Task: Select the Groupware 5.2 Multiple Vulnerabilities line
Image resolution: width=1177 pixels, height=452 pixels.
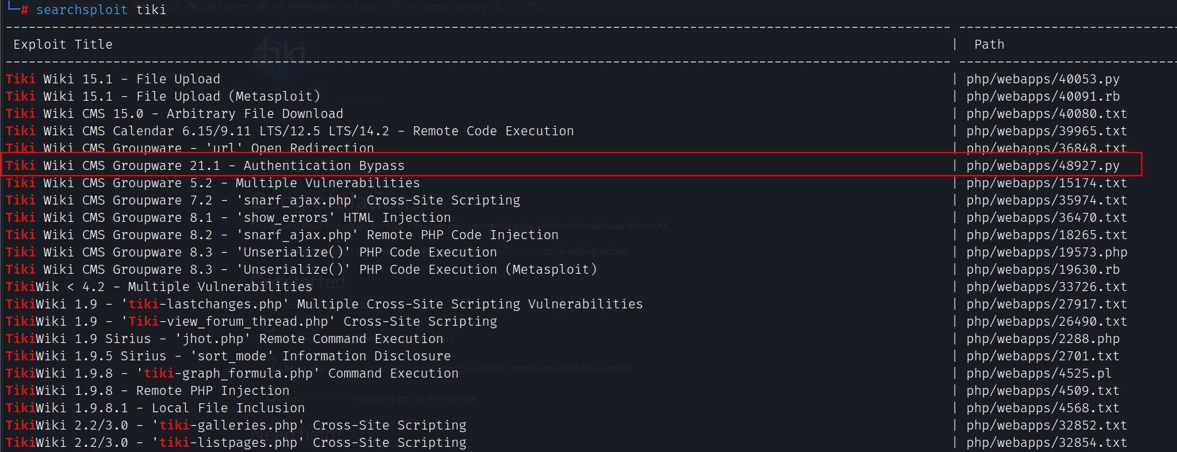Action: 213,183
